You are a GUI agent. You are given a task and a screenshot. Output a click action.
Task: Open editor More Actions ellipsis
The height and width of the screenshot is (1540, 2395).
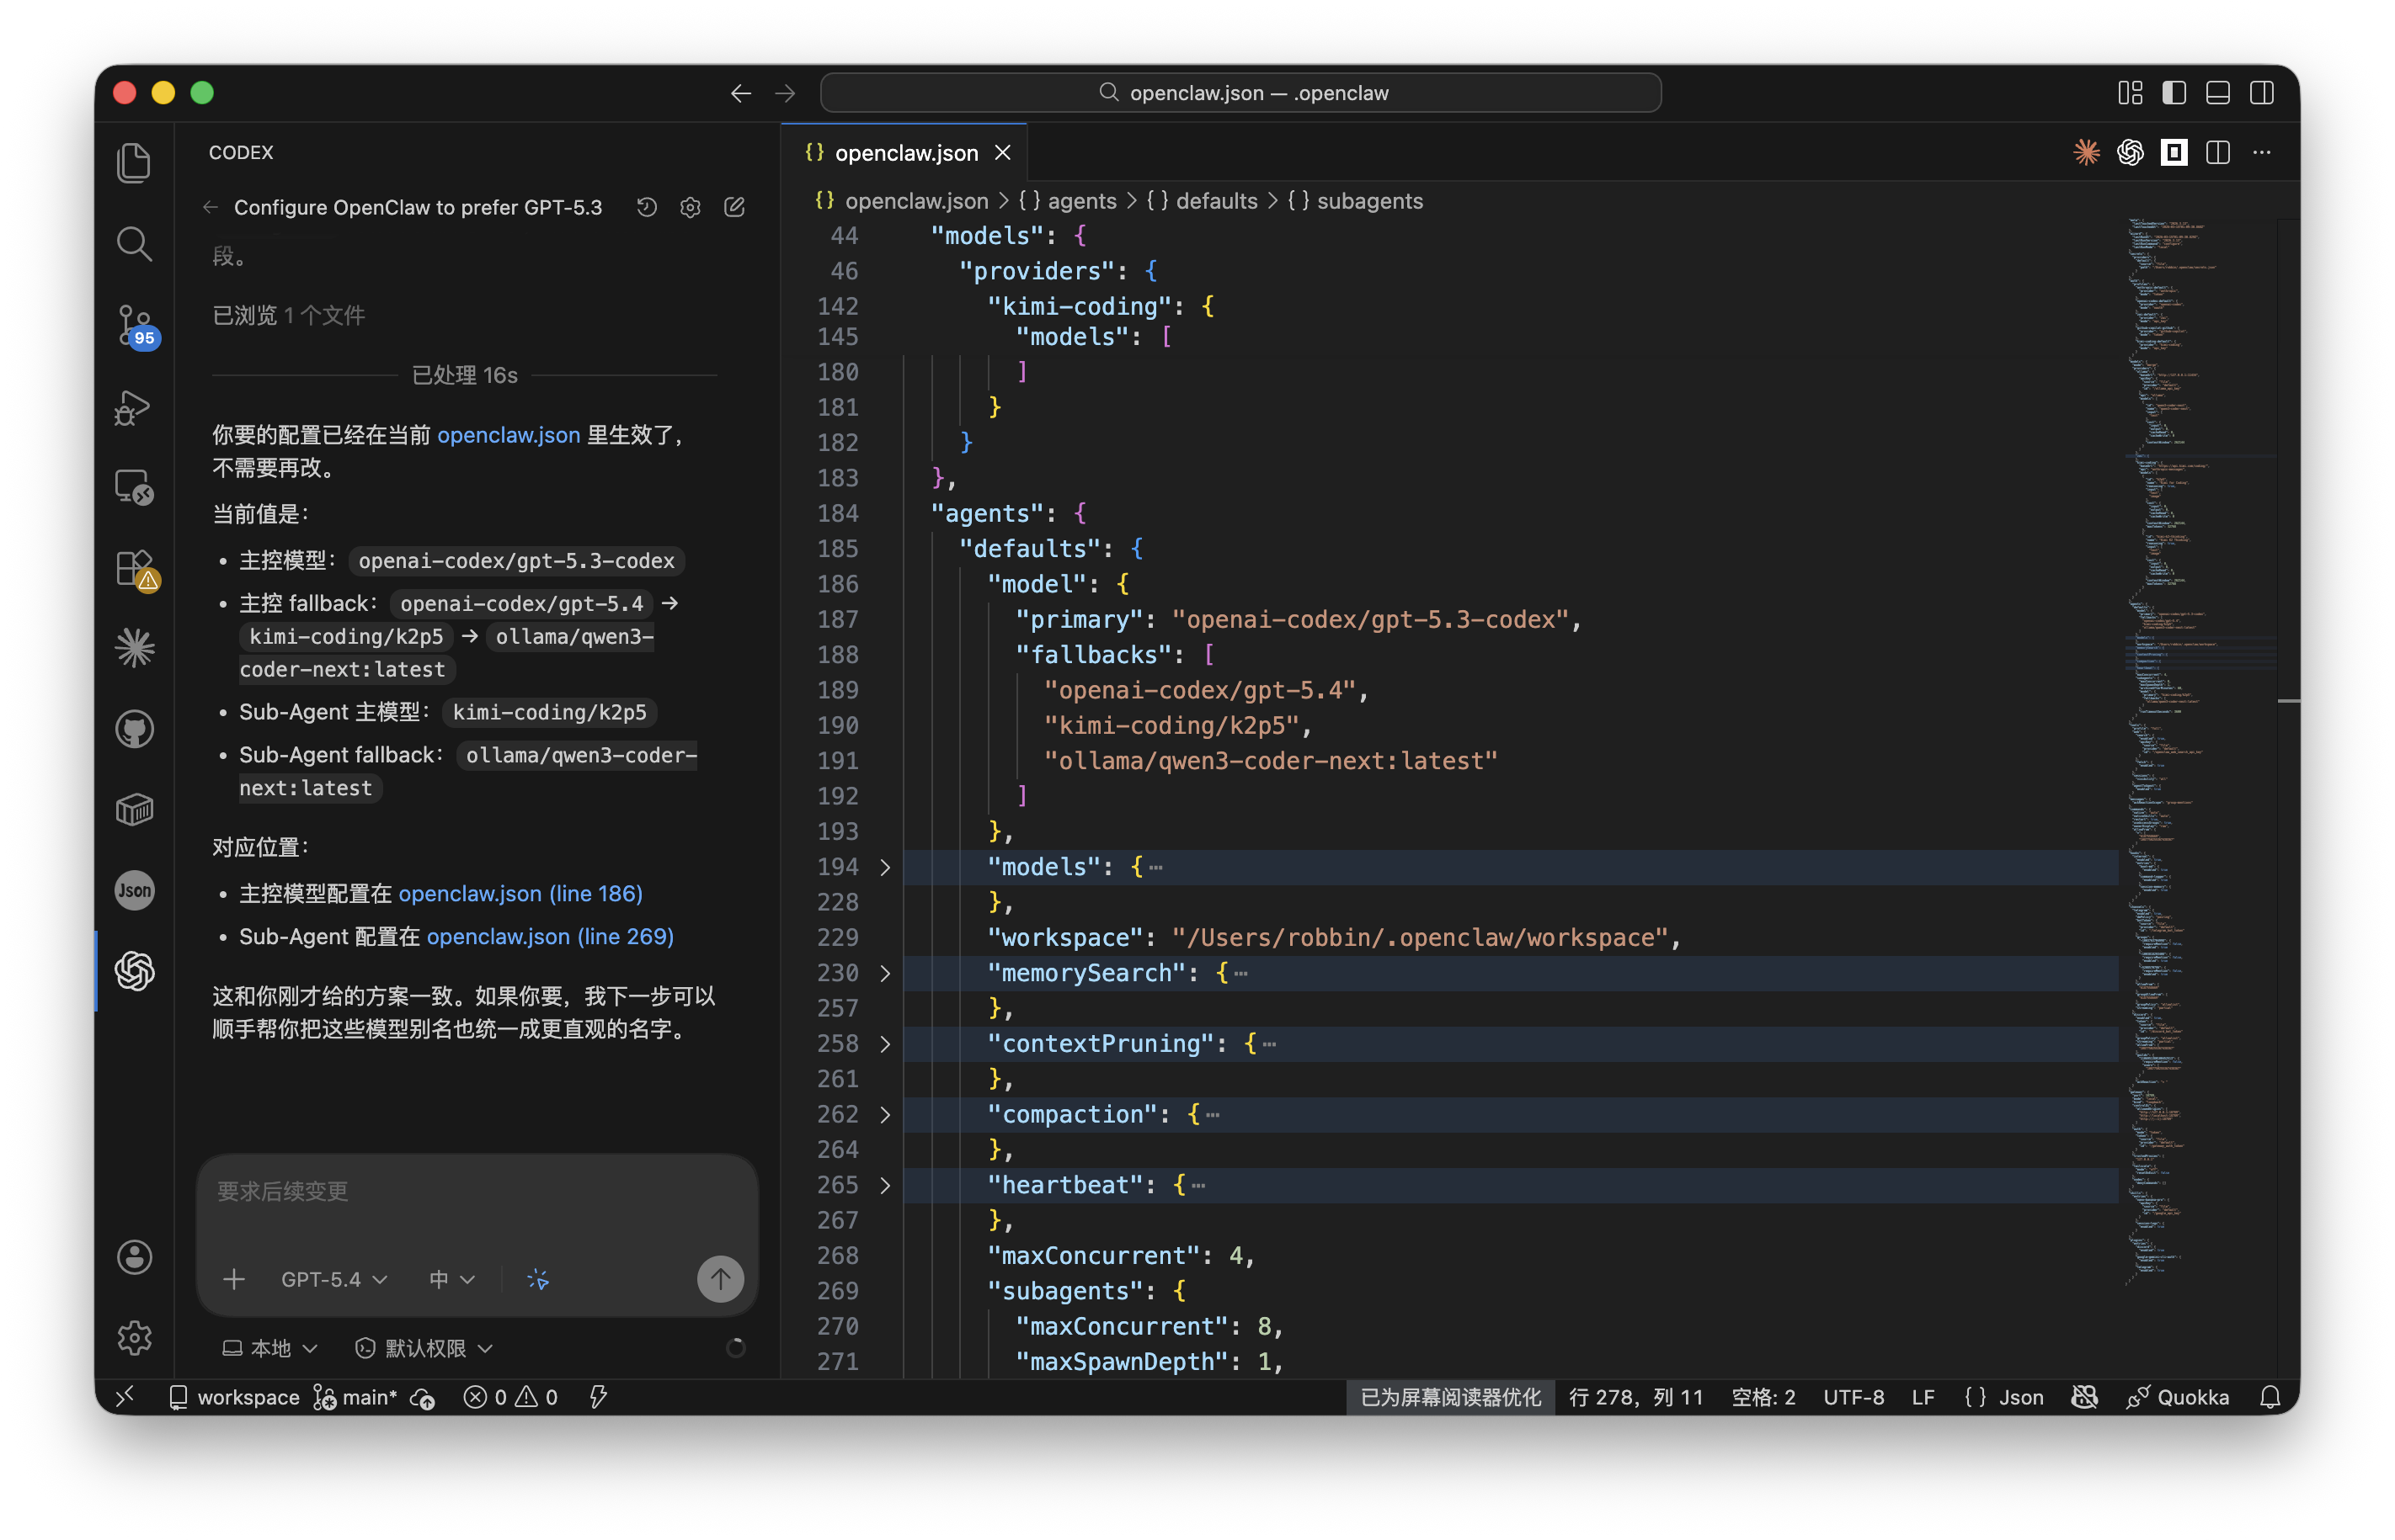click(x=2262, y=152)
